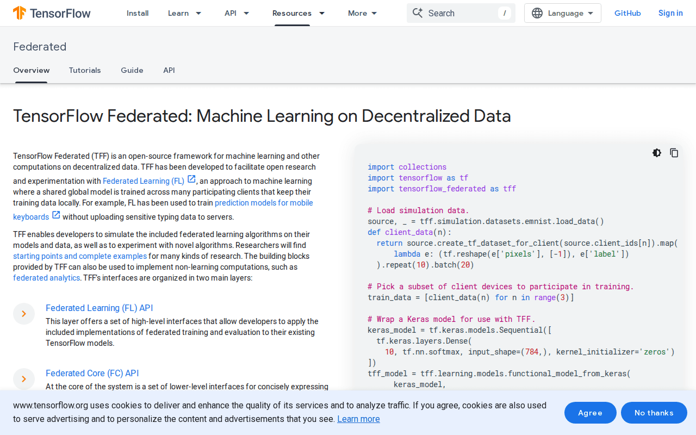Click chevron icon beside Federated Core API
The image size is (696, 435).
point(24,379)
